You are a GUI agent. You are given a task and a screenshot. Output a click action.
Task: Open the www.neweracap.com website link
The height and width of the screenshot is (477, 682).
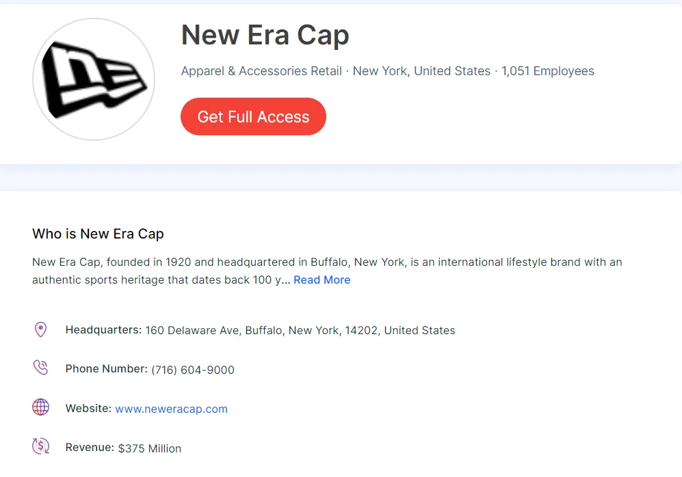coord(171,409)
